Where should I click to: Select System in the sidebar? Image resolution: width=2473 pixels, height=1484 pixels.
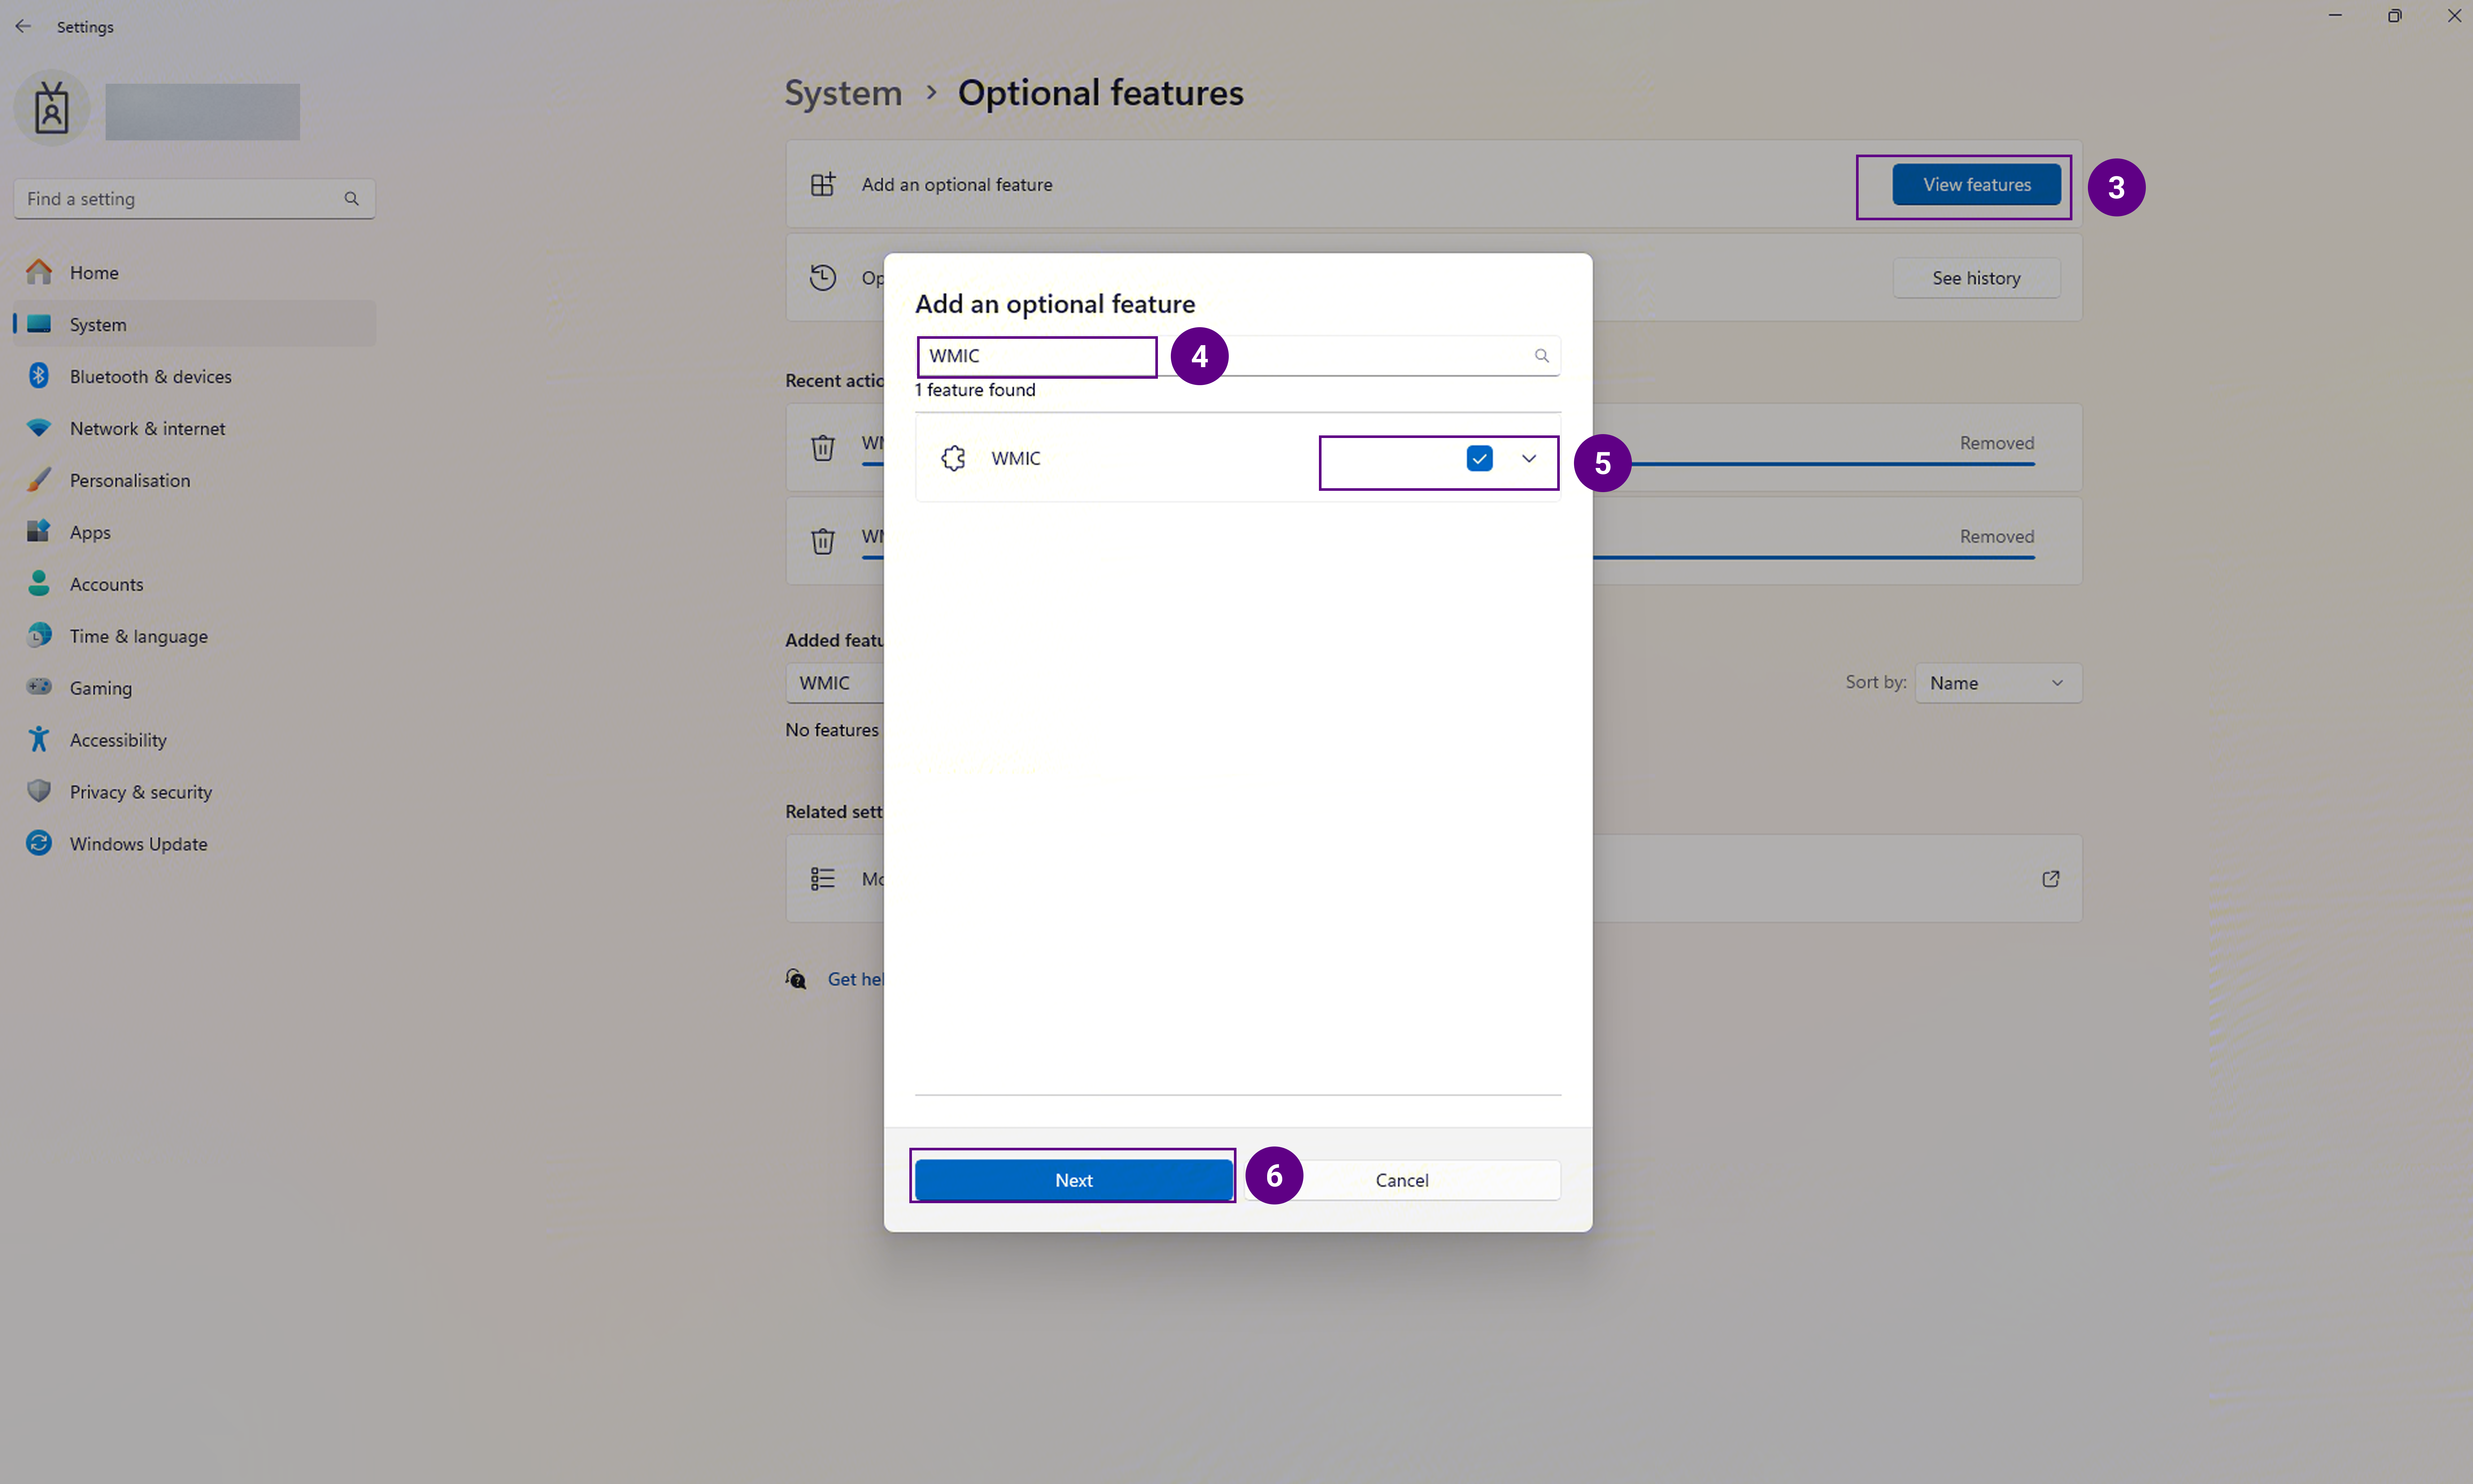tap(195, 324)
